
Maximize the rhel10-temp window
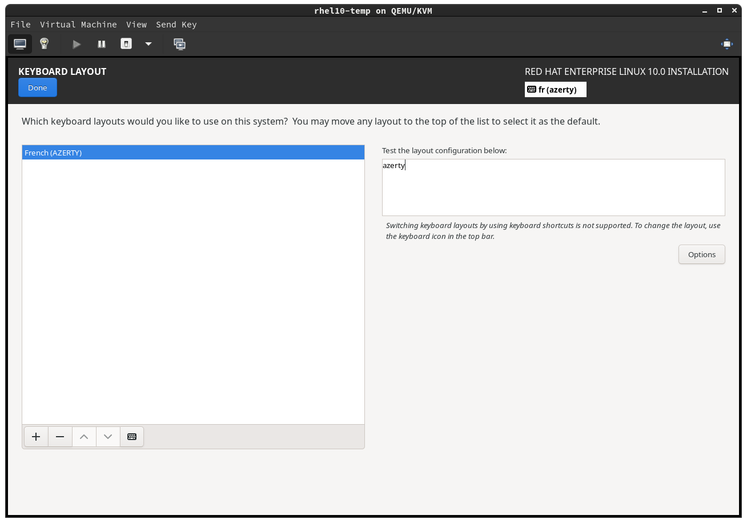(x=720, y=10)
